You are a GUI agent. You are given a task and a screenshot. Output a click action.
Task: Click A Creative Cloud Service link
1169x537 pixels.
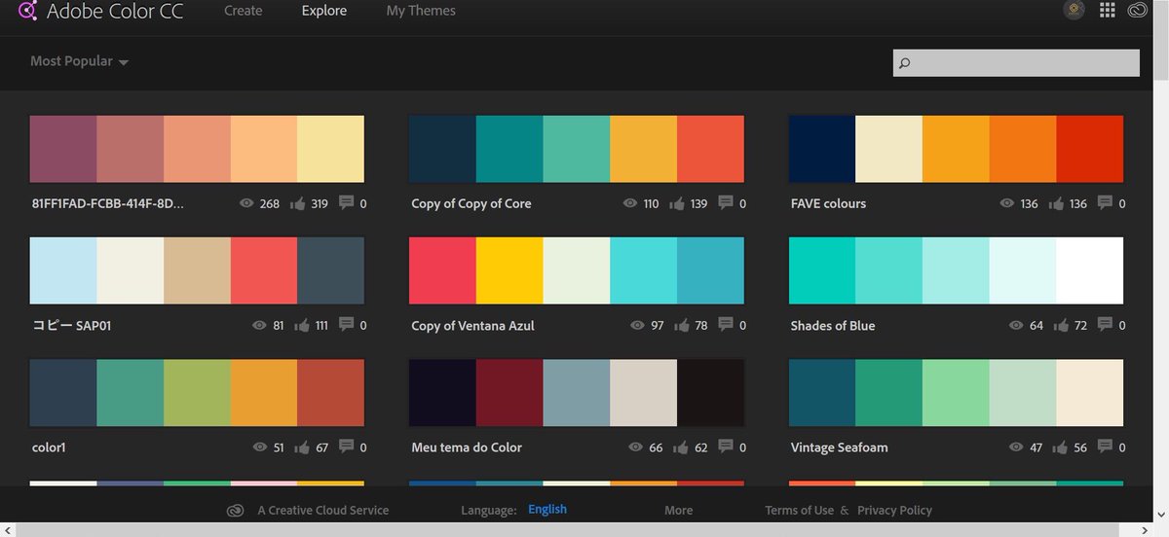point(322,510)
